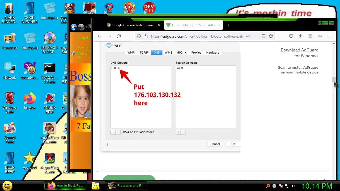340x191 pixels.
Task: Open the Control Panel desktop icon
Action: pos(10,133)
